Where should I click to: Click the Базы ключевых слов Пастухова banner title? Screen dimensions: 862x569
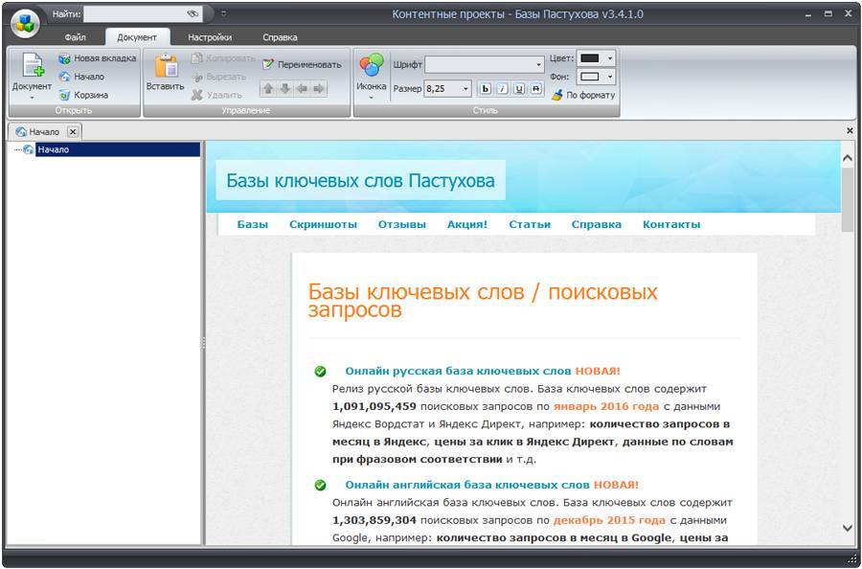(x=361, y=180)
